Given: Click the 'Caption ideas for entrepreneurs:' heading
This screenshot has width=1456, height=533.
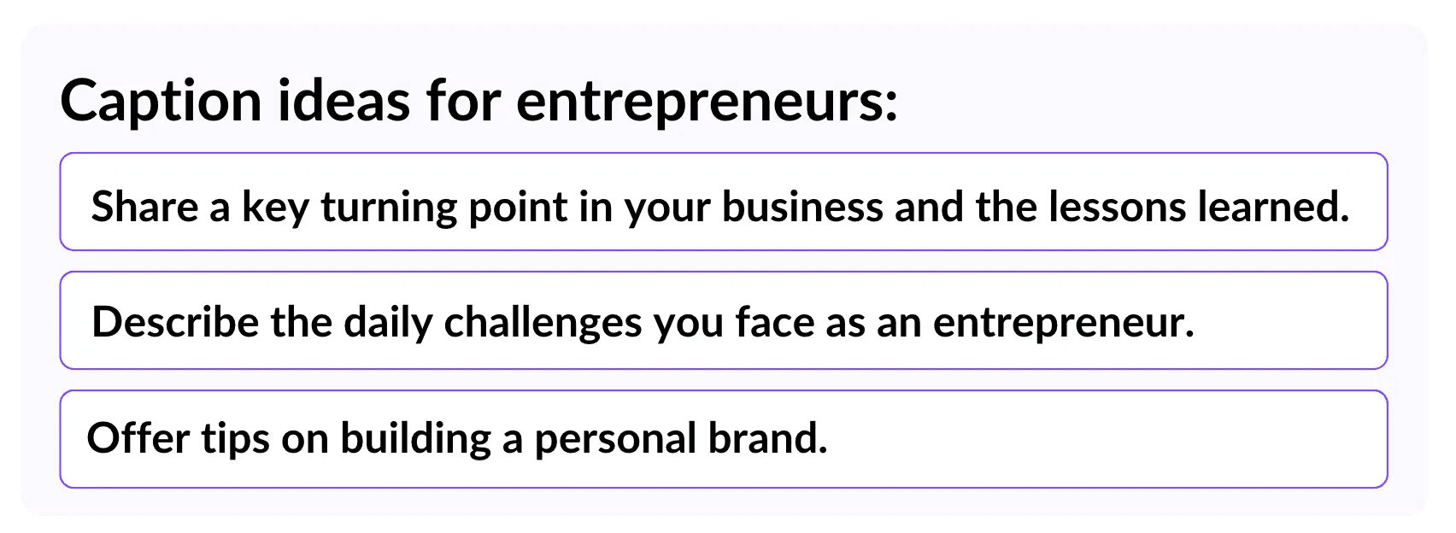Looking at the screenshot, I should point(478,101).
